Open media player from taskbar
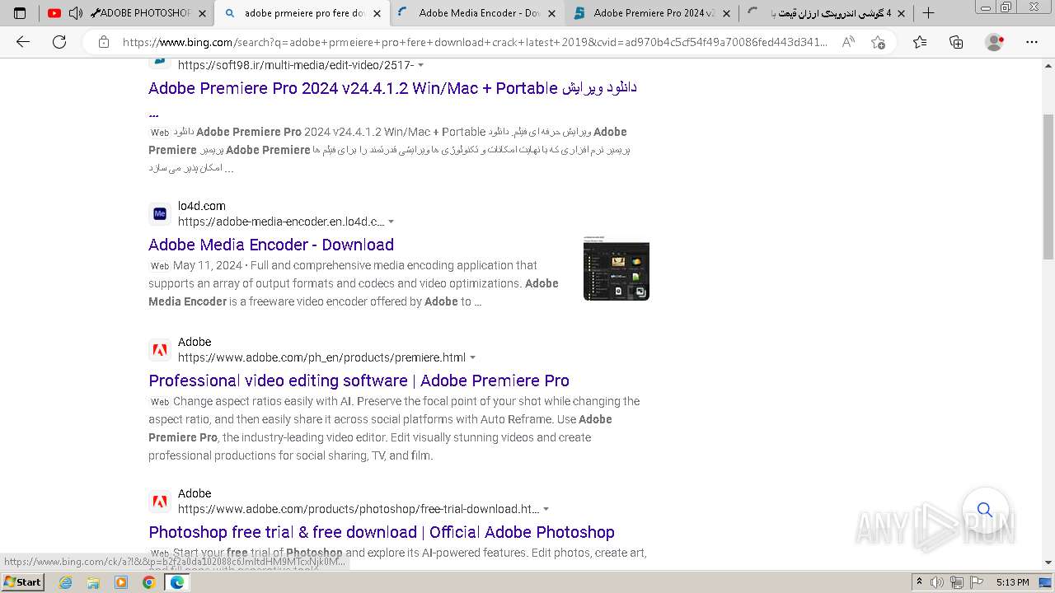The width and height of the screenshot is (1055, 593). (121, 582)
